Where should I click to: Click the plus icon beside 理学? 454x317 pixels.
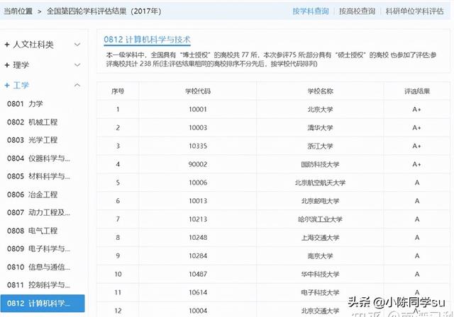[7, 65]
